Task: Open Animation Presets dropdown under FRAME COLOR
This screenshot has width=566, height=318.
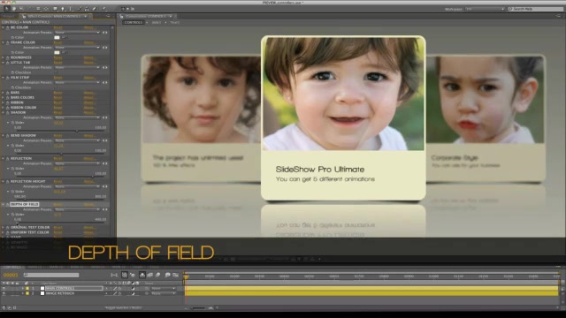Action: tap(77, 48)
